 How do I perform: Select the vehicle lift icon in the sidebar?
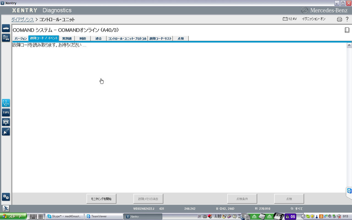click(6, 122)
